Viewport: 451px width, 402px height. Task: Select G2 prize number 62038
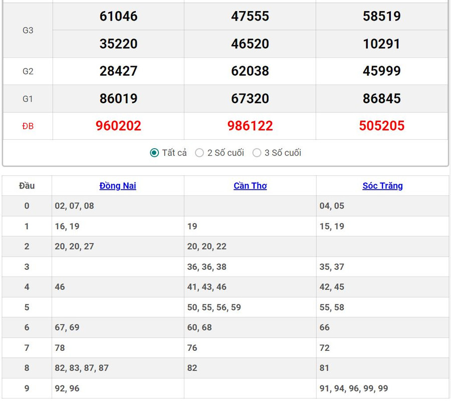(x=250, y=71)
